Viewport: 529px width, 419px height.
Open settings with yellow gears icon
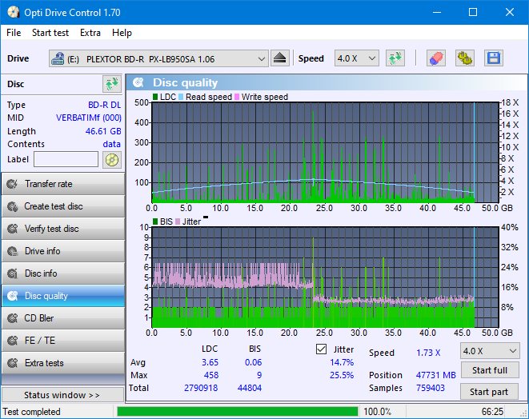pyautogui.click(x=464, y=58)
